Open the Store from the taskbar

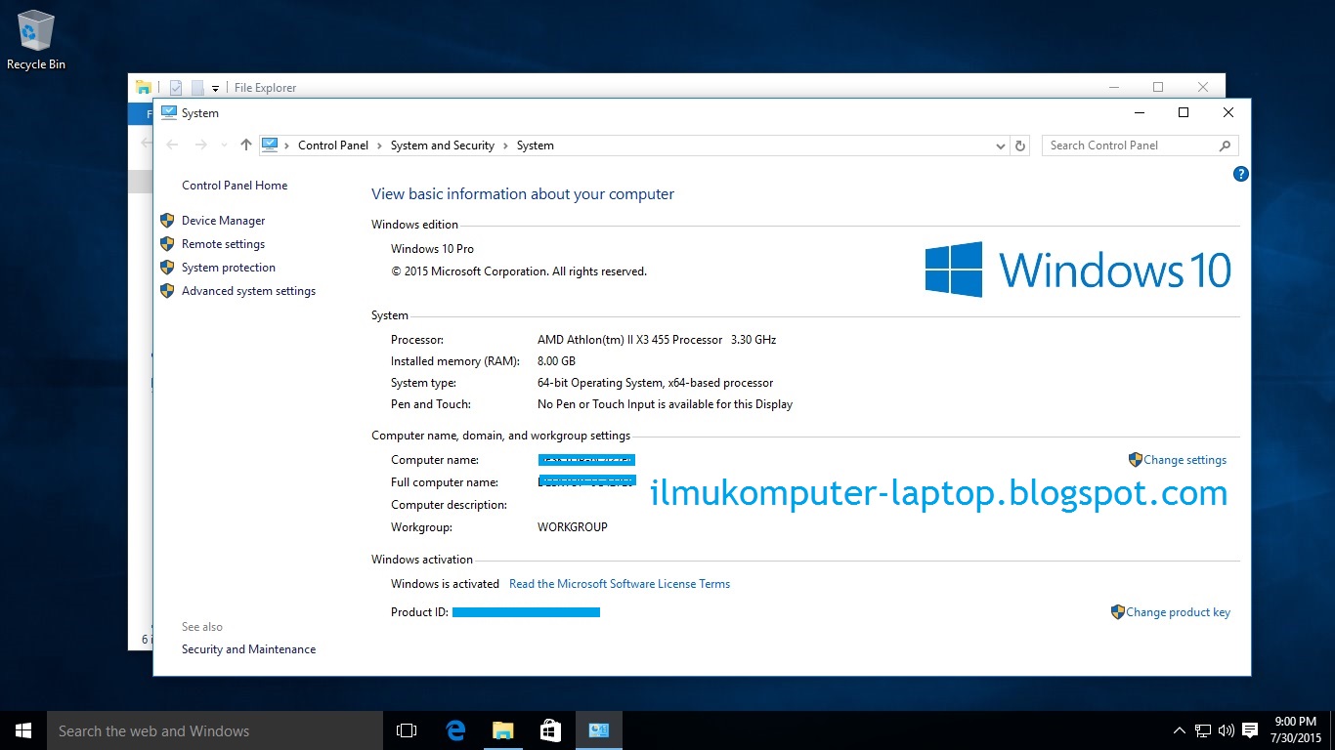[x=550, y=730]
